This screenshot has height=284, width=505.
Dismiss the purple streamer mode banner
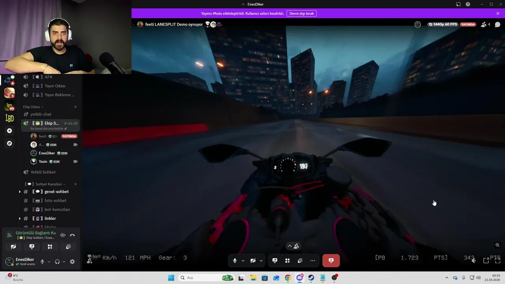pyautogui.click(x=498, y=13)
